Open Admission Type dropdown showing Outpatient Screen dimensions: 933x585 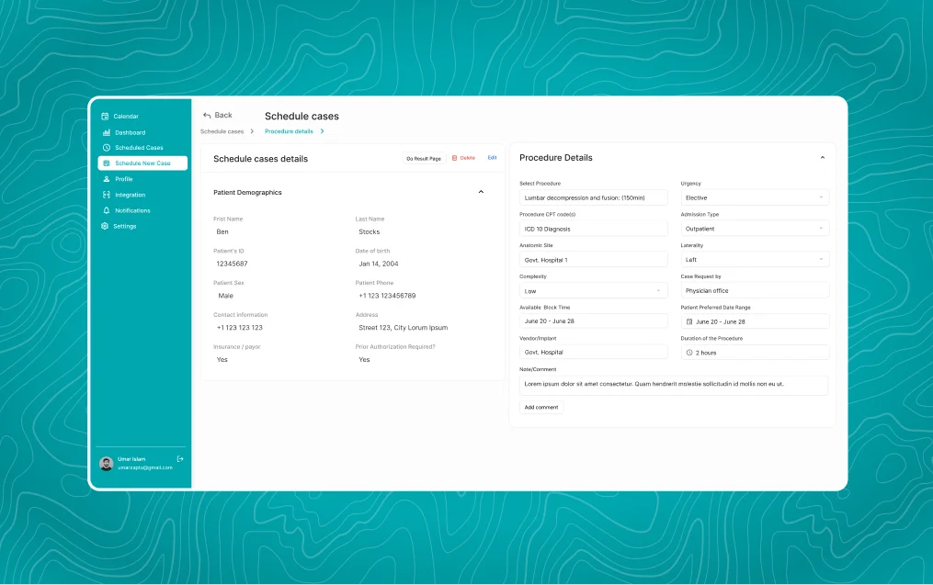[755, 229]
